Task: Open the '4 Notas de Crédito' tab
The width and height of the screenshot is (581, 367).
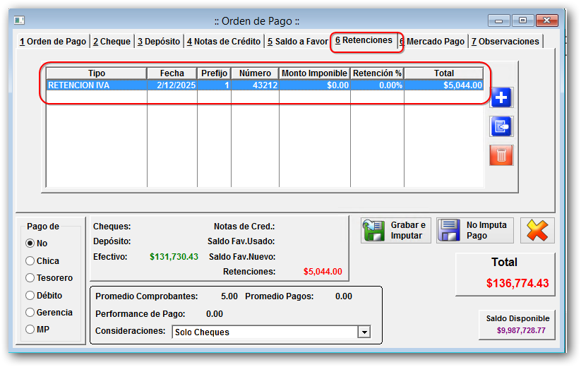Action: (224, 42)
